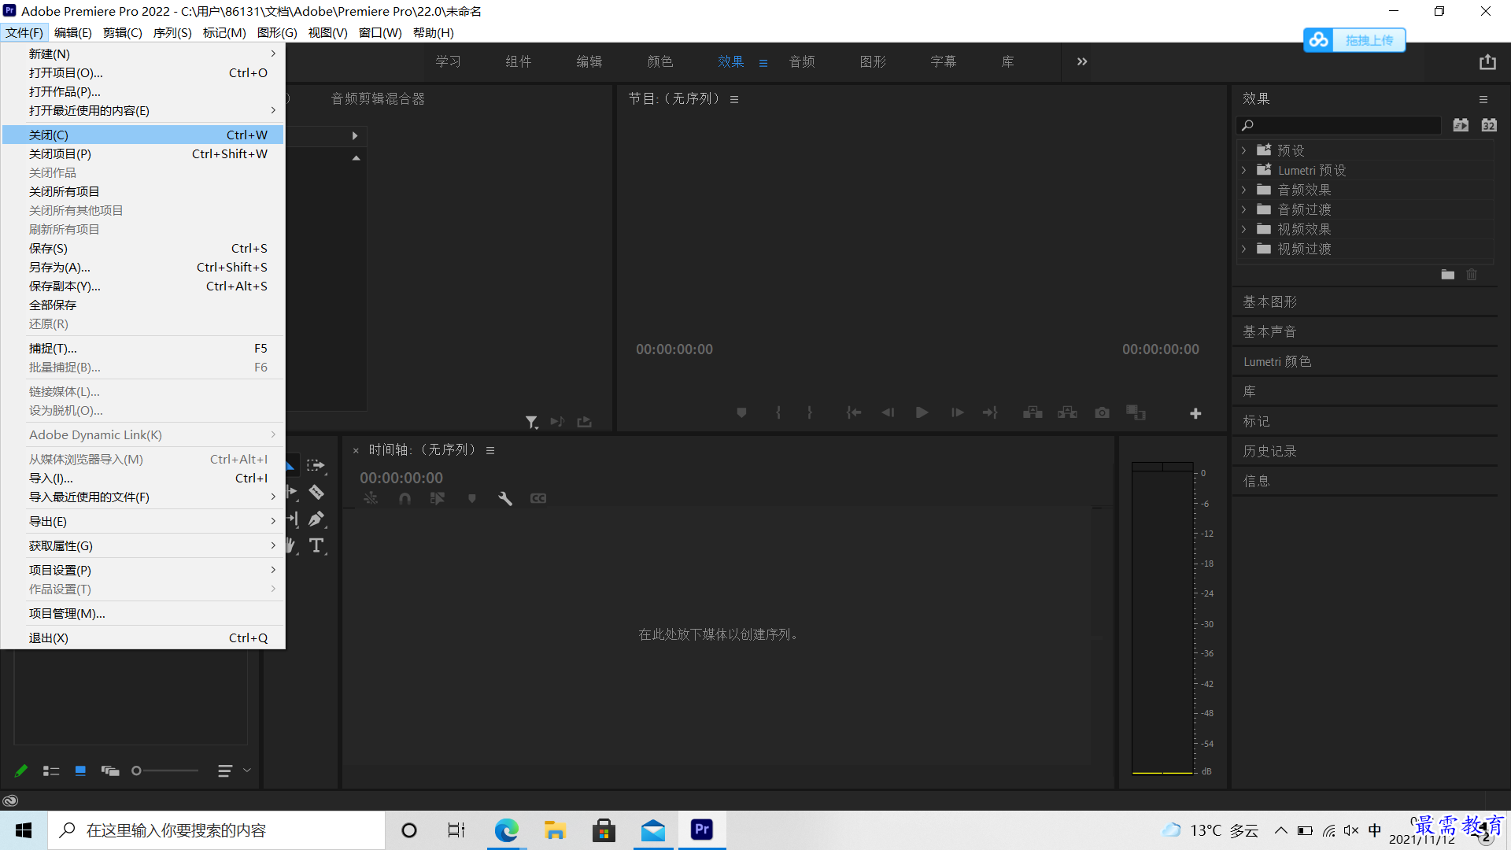Expand the 音频过渡 folder

[1244, 209]
